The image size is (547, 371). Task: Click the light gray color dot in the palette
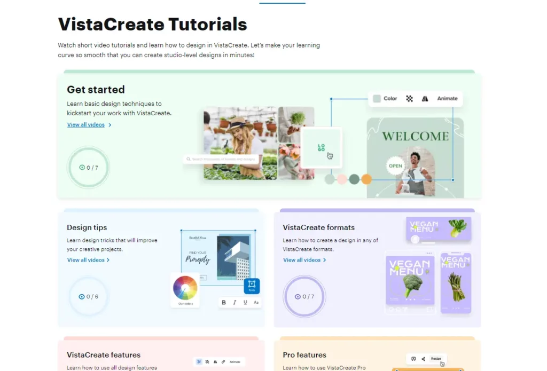330,179
